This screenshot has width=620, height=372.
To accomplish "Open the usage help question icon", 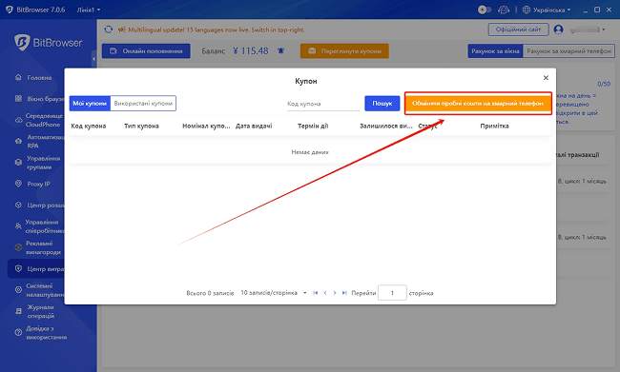I will 18,333.
